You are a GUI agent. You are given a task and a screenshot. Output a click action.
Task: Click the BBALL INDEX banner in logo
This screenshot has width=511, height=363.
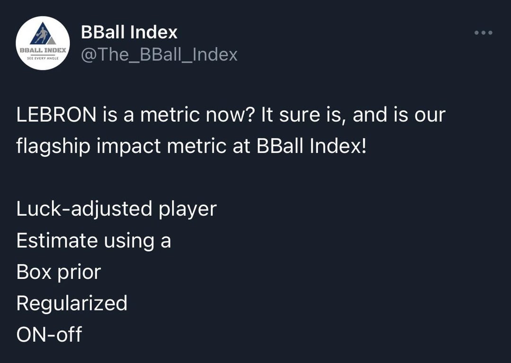[43, 50]
